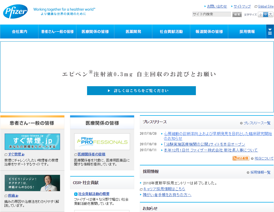Click the circle arrow beside RSSについて
The width and height of the screenshot is (274, 212).
pos(252,158)
